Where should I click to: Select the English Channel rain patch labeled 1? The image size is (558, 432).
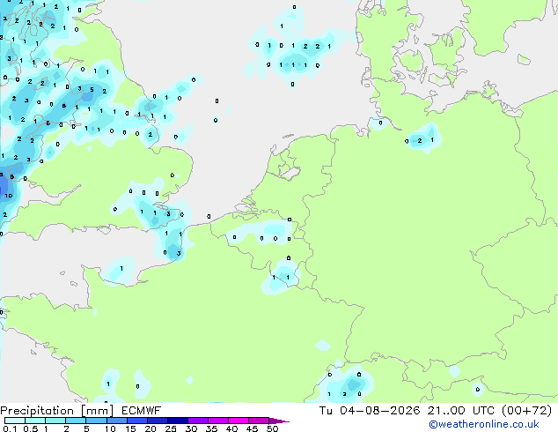117,271
